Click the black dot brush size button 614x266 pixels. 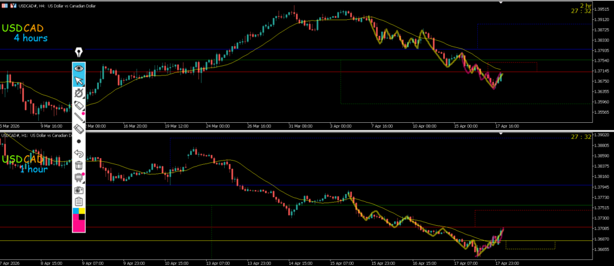point(79,141)
